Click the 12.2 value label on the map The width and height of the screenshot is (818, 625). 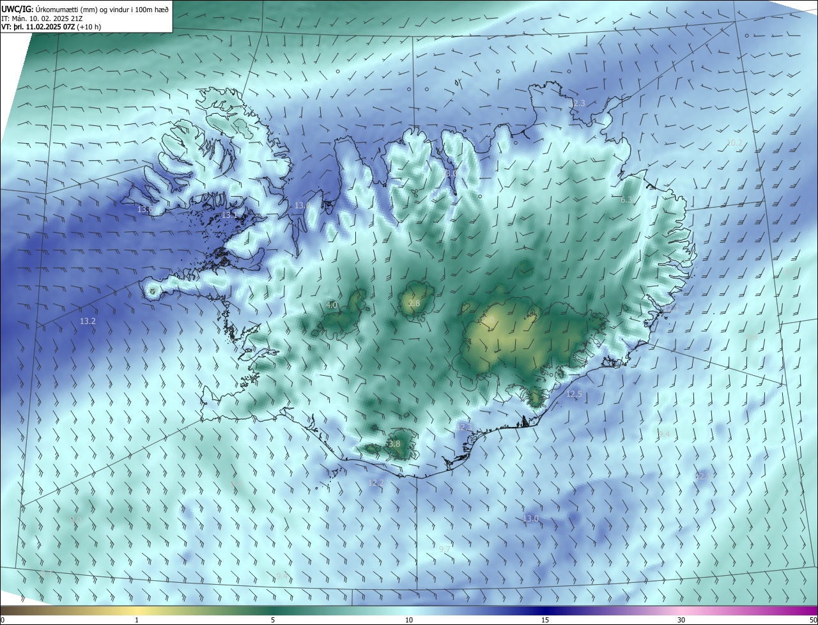pyautogui.click(x=376, y=482)
